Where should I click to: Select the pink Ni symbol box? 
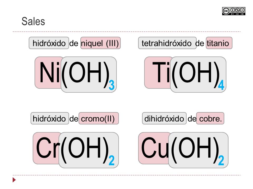point(48,72)
